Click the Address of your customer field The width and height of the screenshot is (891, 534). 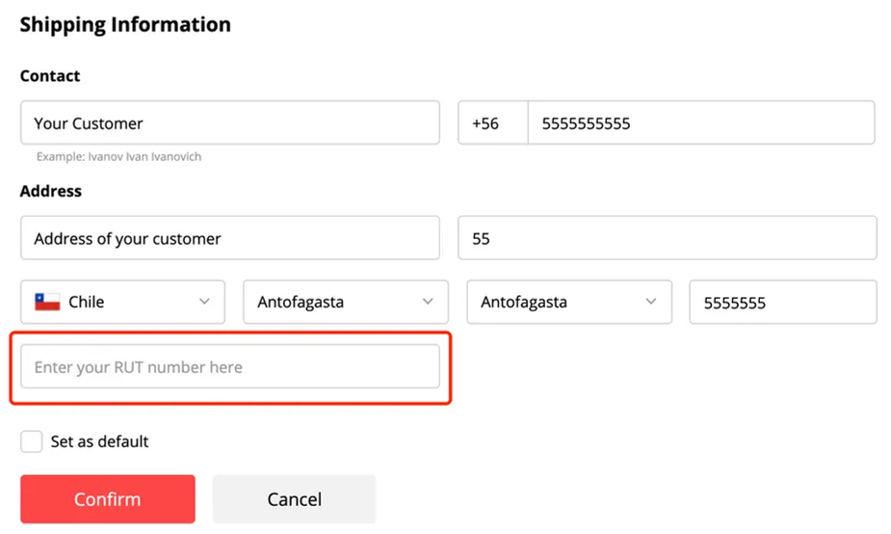pos(230,238)
